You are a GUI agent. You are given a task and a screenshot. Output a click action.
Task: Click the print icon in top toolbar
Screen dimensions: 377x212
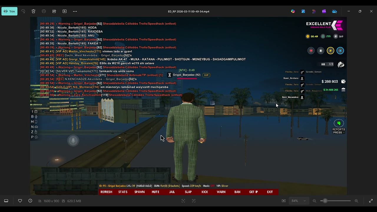(44, 11)
